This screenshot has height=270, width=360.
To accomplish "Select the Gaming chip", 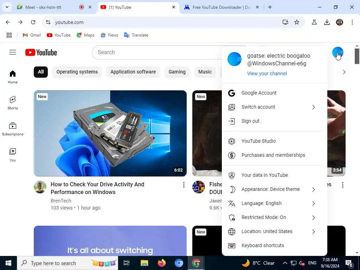I will click(177, 72).
